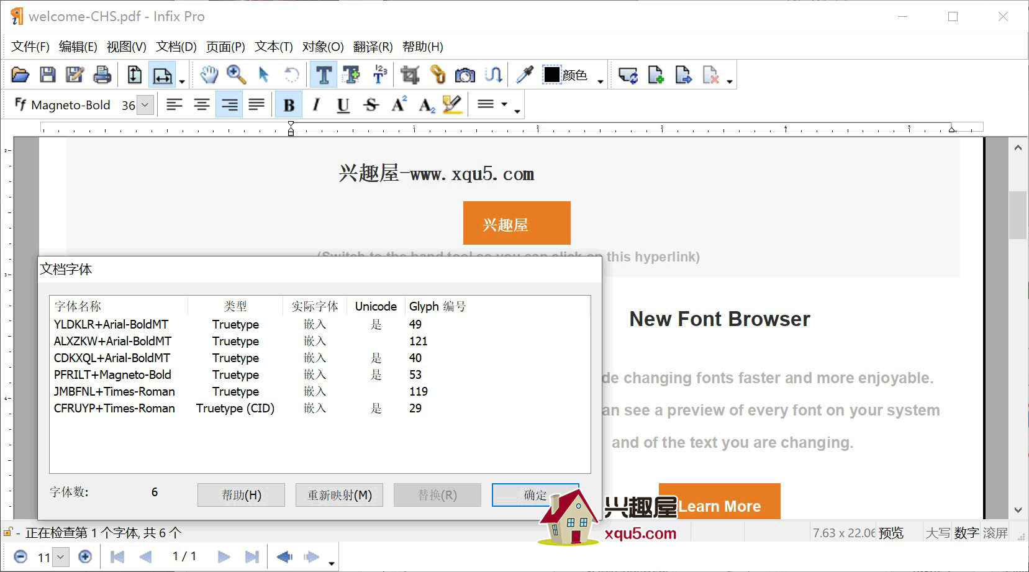
Task: Activate the Text edit T tool
Action: [x=324, y=75]
